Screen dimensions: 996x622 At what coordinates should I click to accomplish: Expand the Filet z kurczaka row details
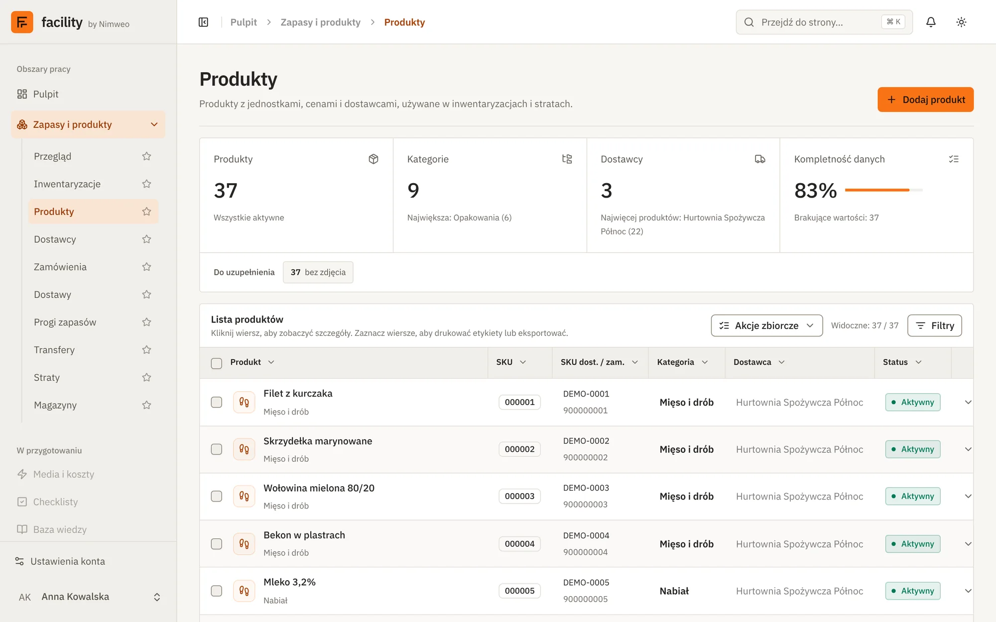(x=968, y=402)
